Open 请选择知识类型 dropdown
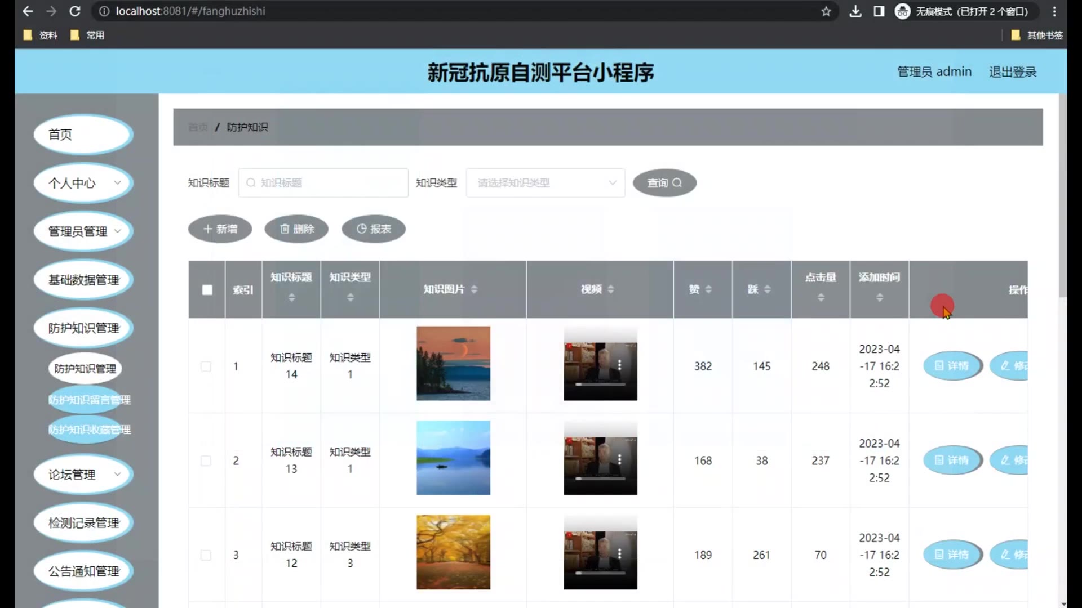 [x=546, y=183]
